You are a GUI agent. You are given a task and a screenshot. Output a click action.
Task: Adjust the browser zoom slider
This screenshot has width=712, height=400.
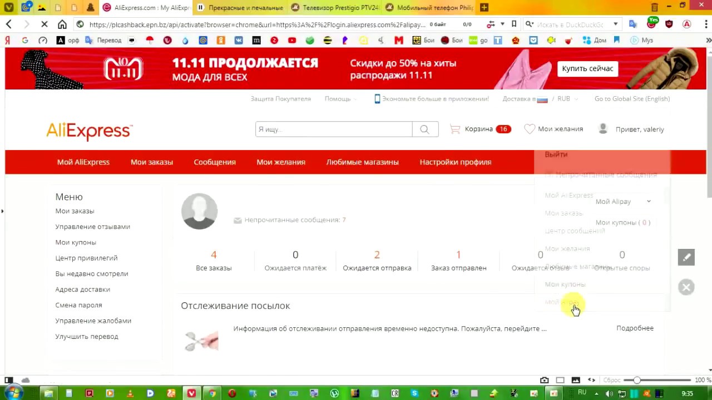(x=637, y=380)
